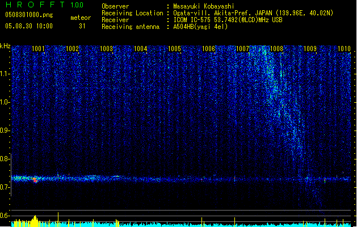The image size is (357, 227).
Task: Click the 1002 time marker
Action: click(x=72, y=49)
